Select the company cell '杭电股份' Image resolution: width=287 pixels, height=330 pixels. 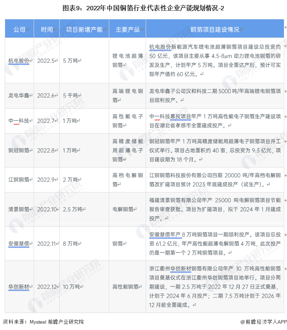click(19, 60)
